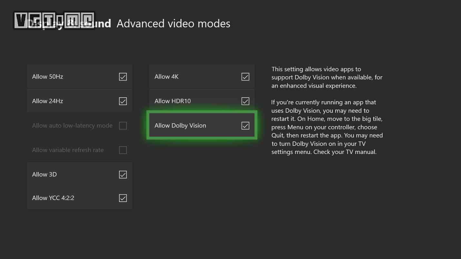Click the "Allow 50Hz" label text
The height and width of the screenshot is (259, 461).
[x=47, y=77]
